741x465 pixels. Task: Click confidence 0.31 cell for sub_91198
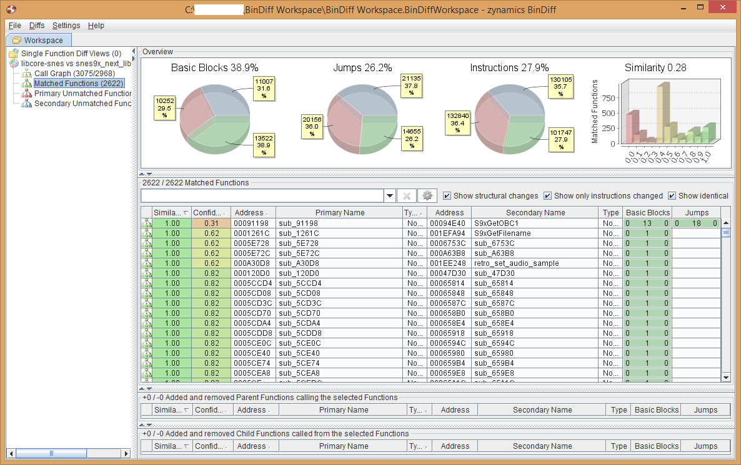coord(211,223)
